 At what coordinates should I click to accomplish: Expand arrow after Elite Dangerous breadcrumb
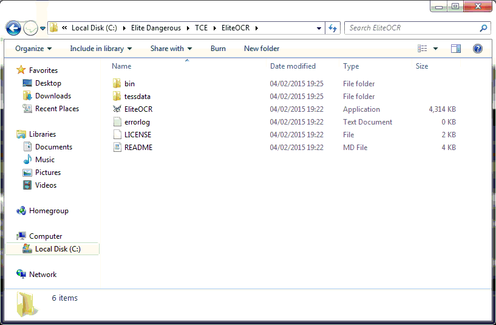(188, 28)
